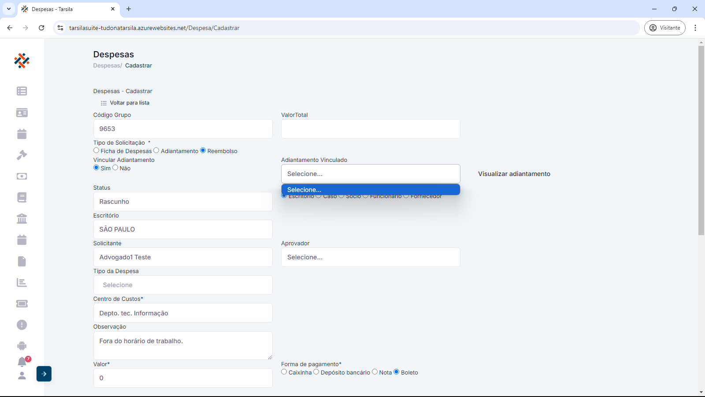705x397 pixels.
Task: Click the gavel icon in the sidebar
Action: 22,155
